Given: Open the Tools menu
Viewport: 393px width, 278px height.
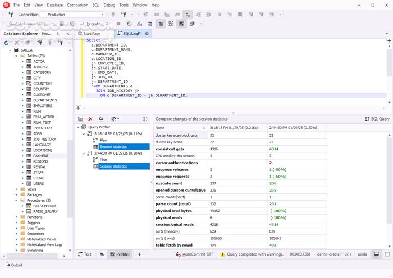Looking at the screenshot, I should point(124,5).
